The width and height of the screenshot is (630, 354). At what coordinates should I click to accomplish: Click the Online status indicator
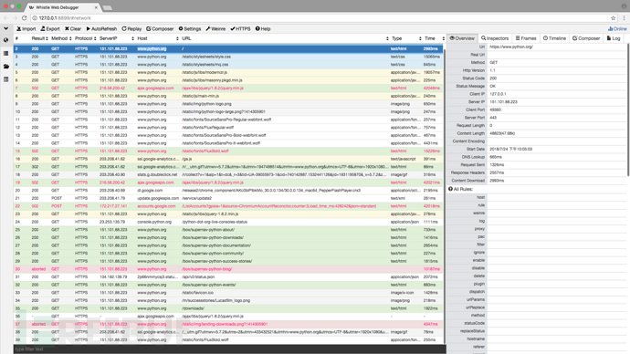617,29
